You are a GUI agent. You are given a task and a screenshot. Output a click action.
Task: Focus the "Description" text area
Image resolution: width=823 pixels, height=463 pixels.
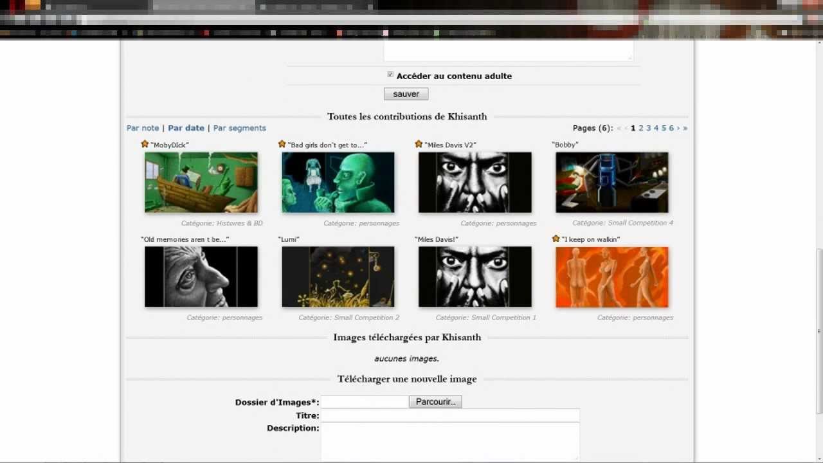(x=450, y=442)
